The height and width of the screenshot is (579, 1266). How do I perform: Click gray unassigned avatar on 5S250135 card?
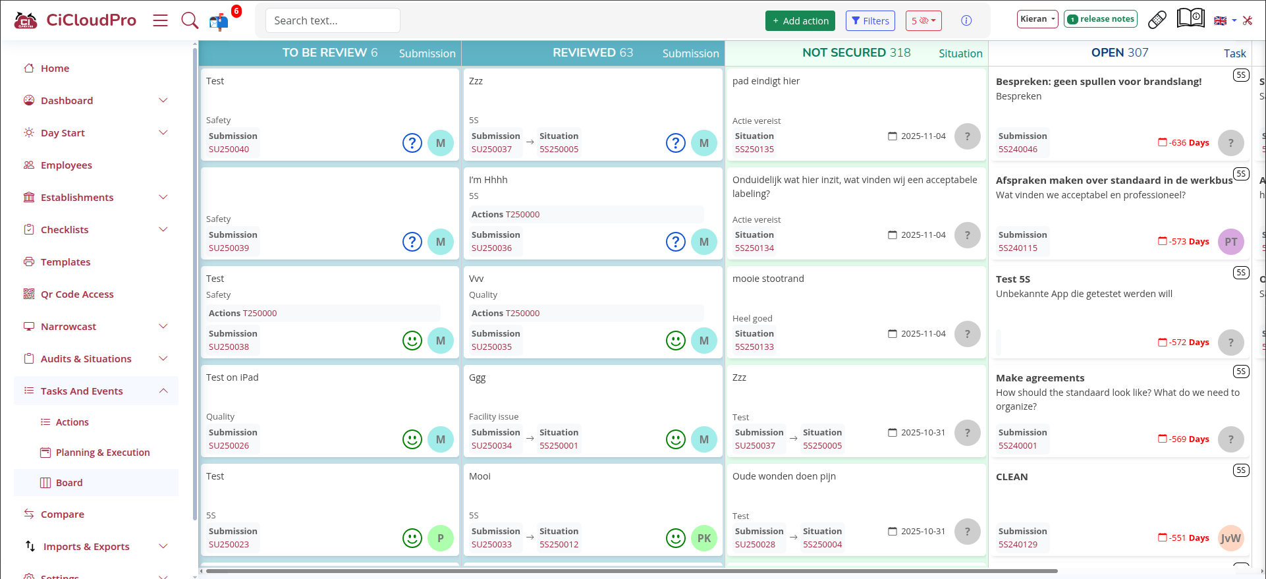coord(968,136)
